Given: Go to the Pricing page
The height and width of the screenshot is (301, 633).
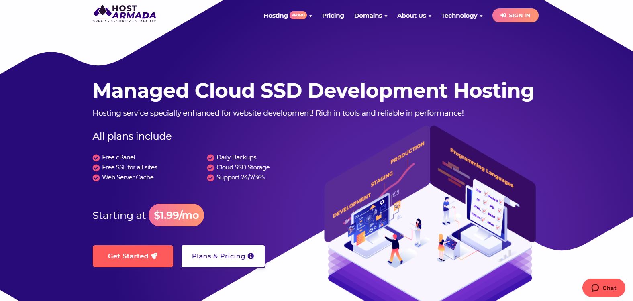Looking at the screenshot, I should click(x=333, y=16).
